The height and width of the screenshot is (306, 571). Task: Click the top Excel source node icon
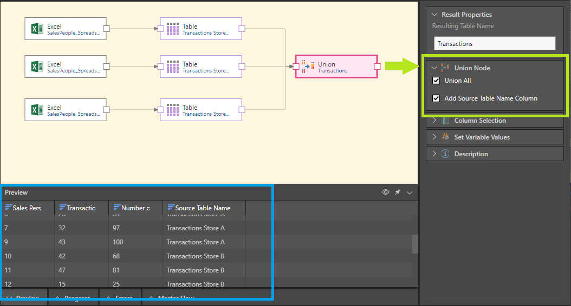pos(36,29)
